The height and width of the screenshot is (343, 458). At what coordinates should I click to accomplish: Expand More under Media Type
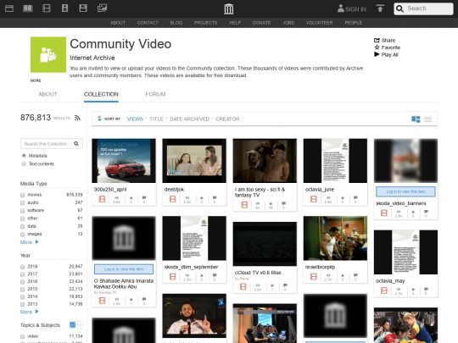pos(29,242)
